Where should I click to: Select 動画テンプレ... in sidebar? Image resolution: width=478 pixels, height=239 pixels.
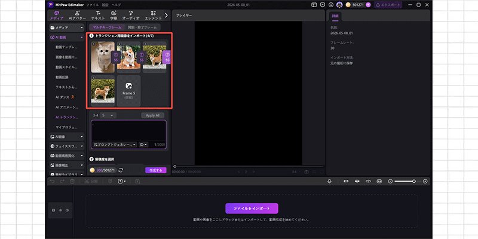click(66, 48)
